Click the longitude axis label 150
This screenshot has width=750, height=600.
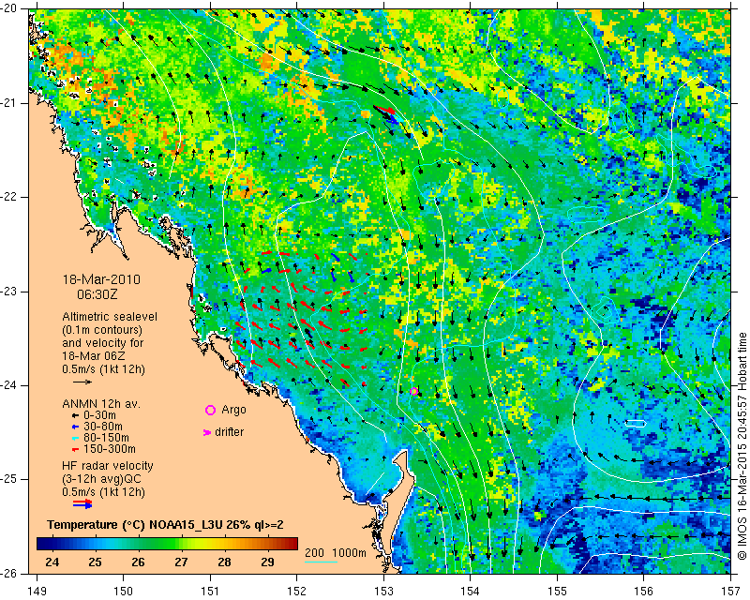(124, 592)
